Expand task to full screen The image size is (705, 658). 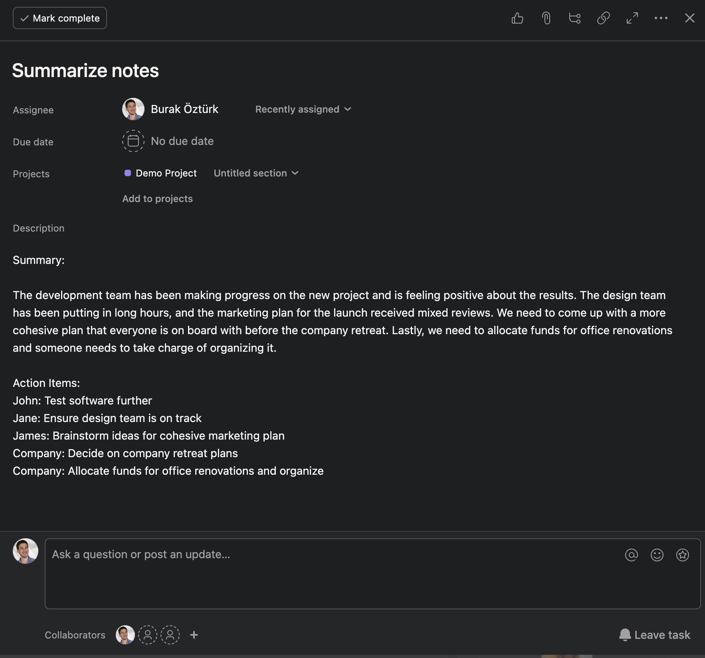coord(632,18)
